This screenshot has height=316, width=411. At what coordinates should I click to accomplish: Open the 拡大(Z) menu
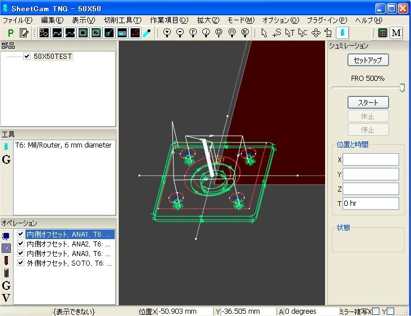coord(208,20)
